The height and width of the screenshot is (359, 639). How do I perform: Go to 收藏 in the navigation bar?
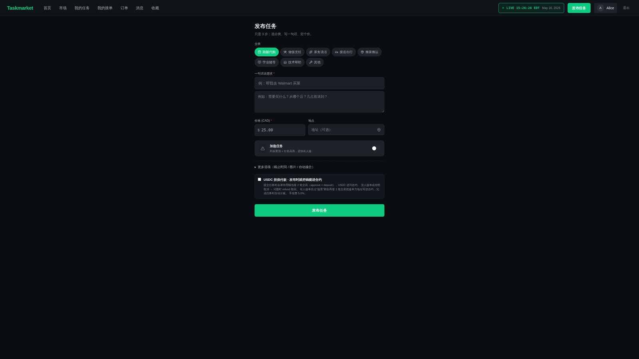(x=155, y=8)
